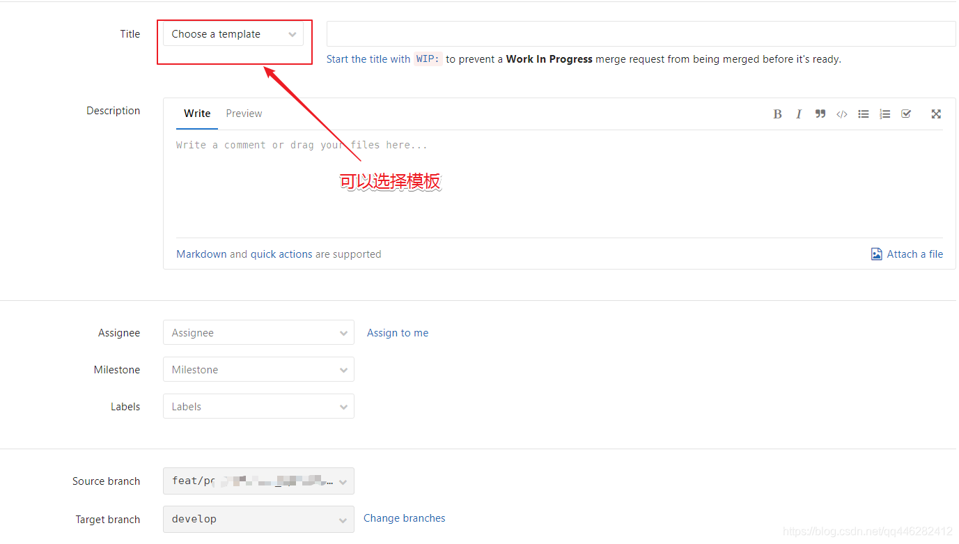This screenshot has width=959, height=544.
Task: Click the WIP: code hint text
Action: click(x=428, y=59)
